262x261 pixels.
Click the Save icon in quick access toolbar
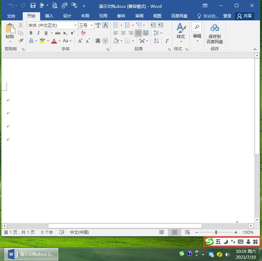(x=33, y=6)
